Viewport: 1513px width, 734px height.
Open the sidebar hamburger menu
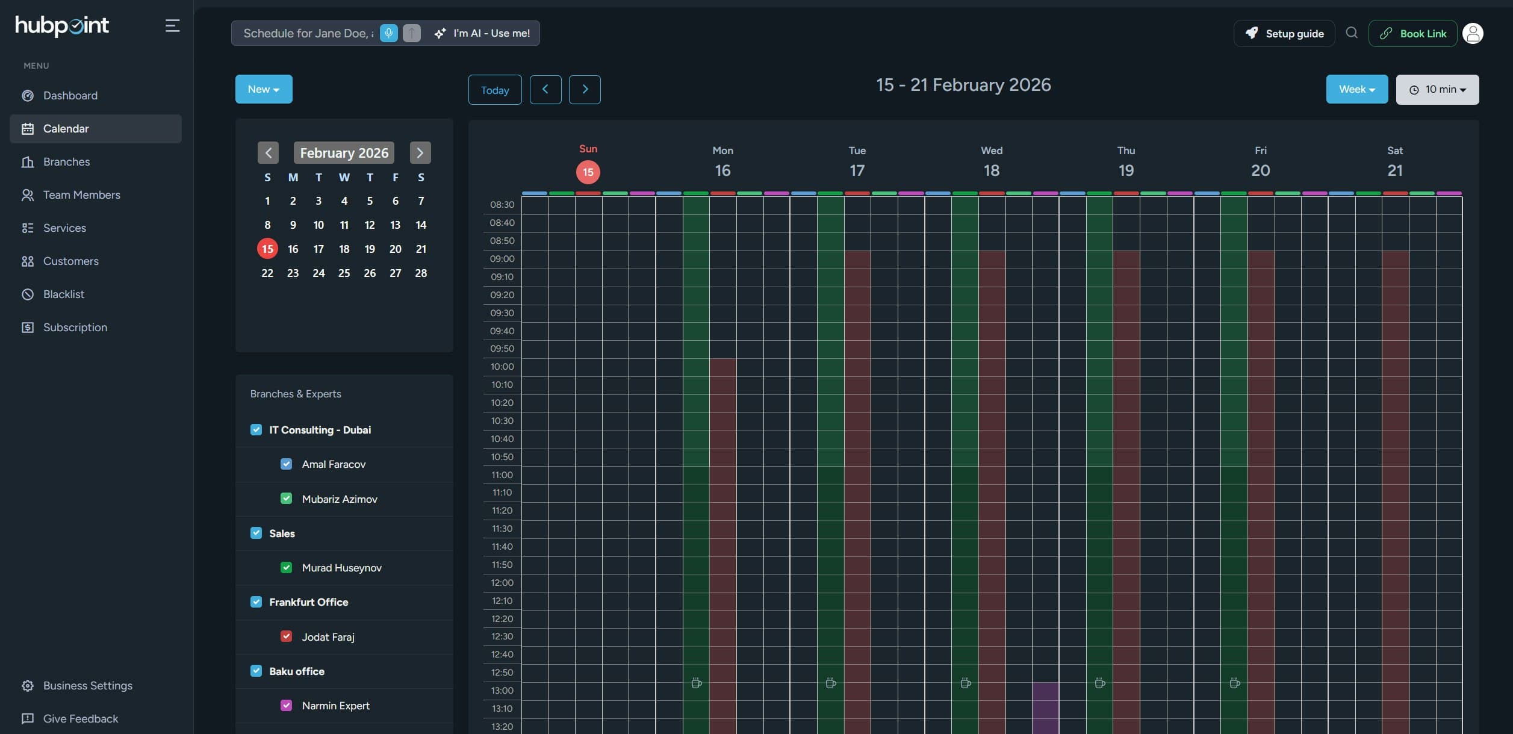tap(172, 25)
